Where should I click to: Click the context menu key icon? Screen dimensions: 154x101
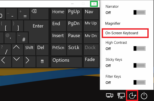pos(42,62)
